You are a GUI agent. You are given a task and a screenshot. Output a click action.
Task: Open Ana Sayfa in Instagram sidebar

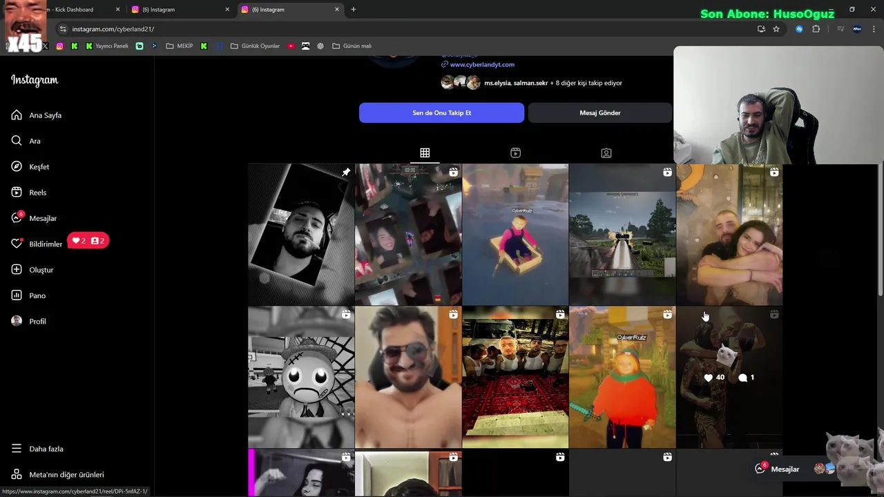(x=46, y=115)
